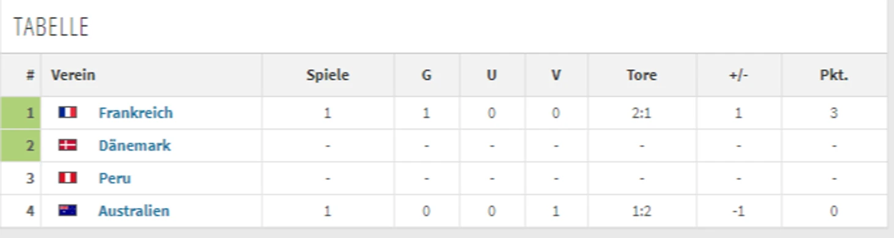Click Frankreich's 2:1 goals value
Viewport: 894px width, 238px height.
pos(642,113)
